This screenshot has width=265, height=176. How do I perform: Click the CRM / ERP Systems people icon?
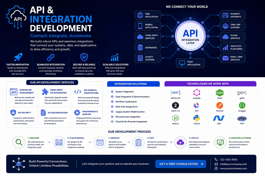[225, 26]
